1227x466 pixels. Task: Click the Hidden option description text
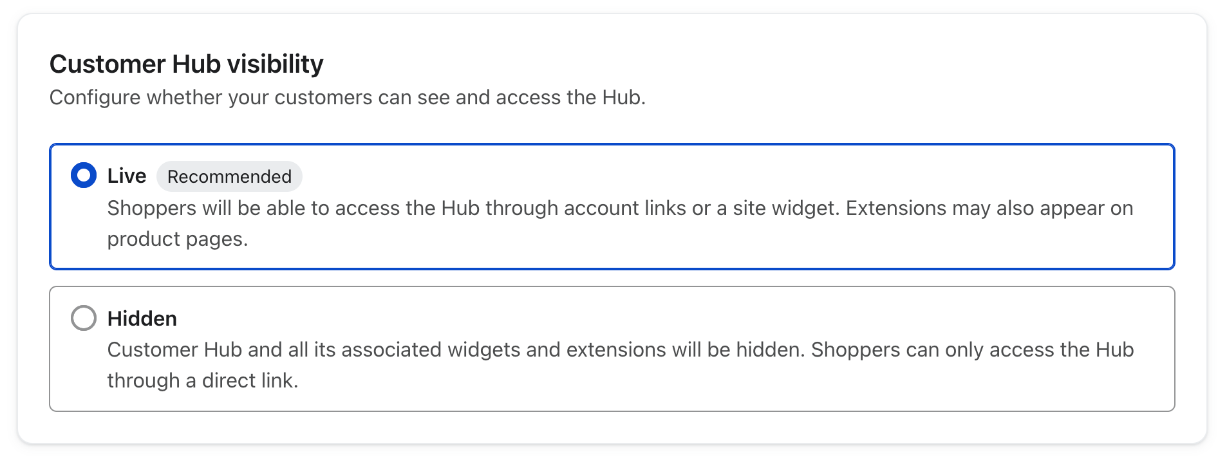point(621,365)
